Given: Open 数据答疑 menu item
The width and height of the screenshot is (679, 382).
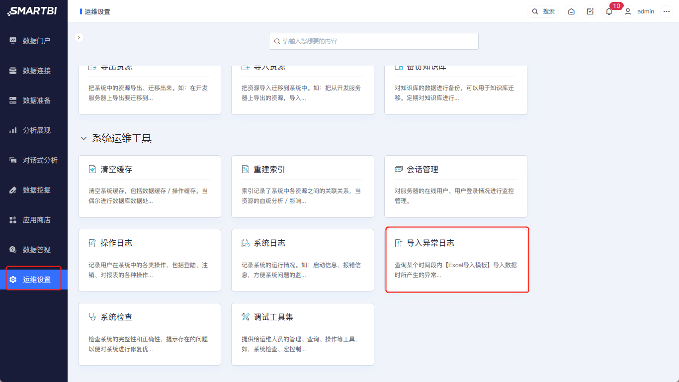Looking at the screenshot, I should point(34,250).
